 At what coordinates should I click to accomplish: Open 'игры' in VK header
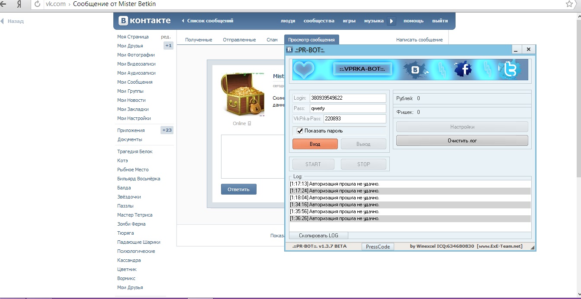pos(349,21)
